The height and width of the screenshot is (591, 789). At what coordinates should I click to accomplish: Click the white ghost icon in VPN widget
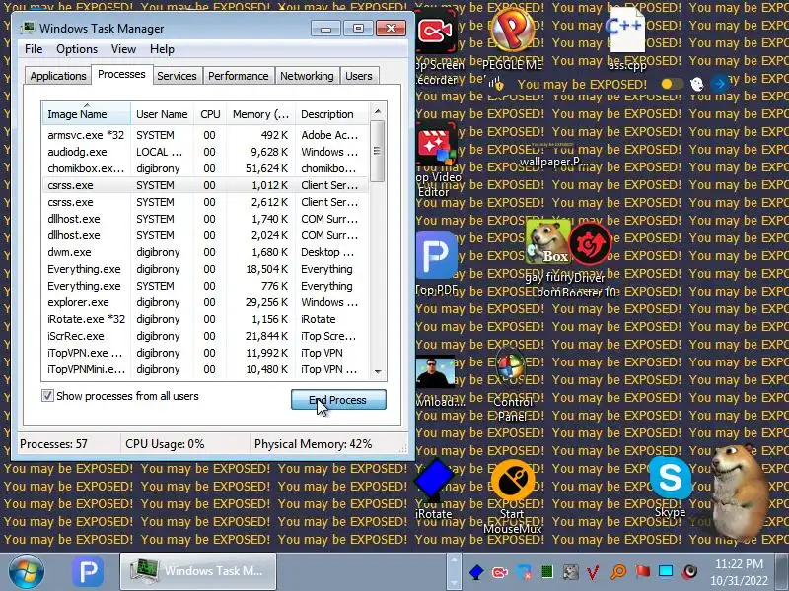tap(697, 84)
